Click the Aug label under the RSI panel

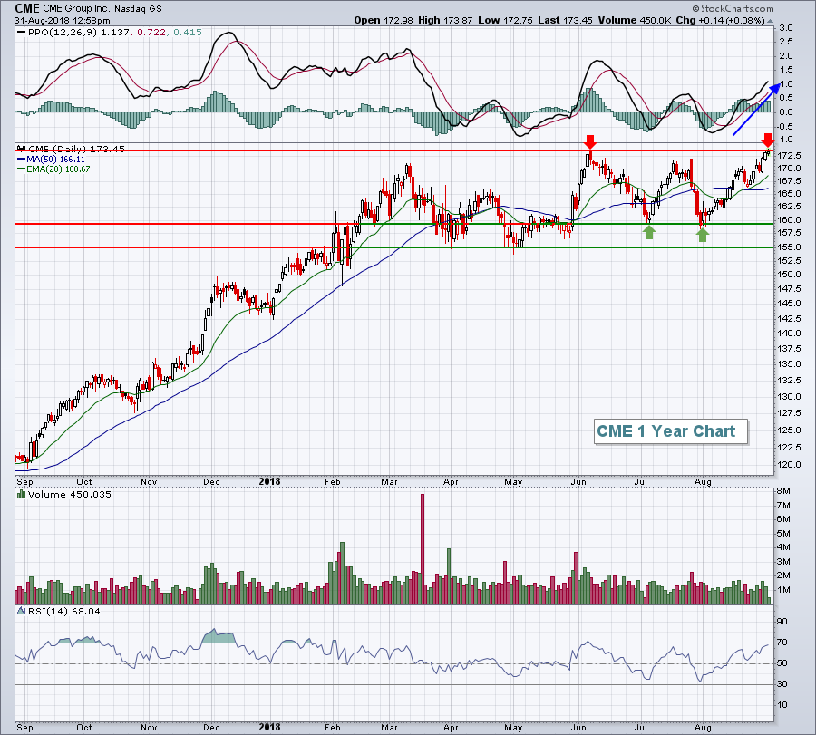coord(703,728)
